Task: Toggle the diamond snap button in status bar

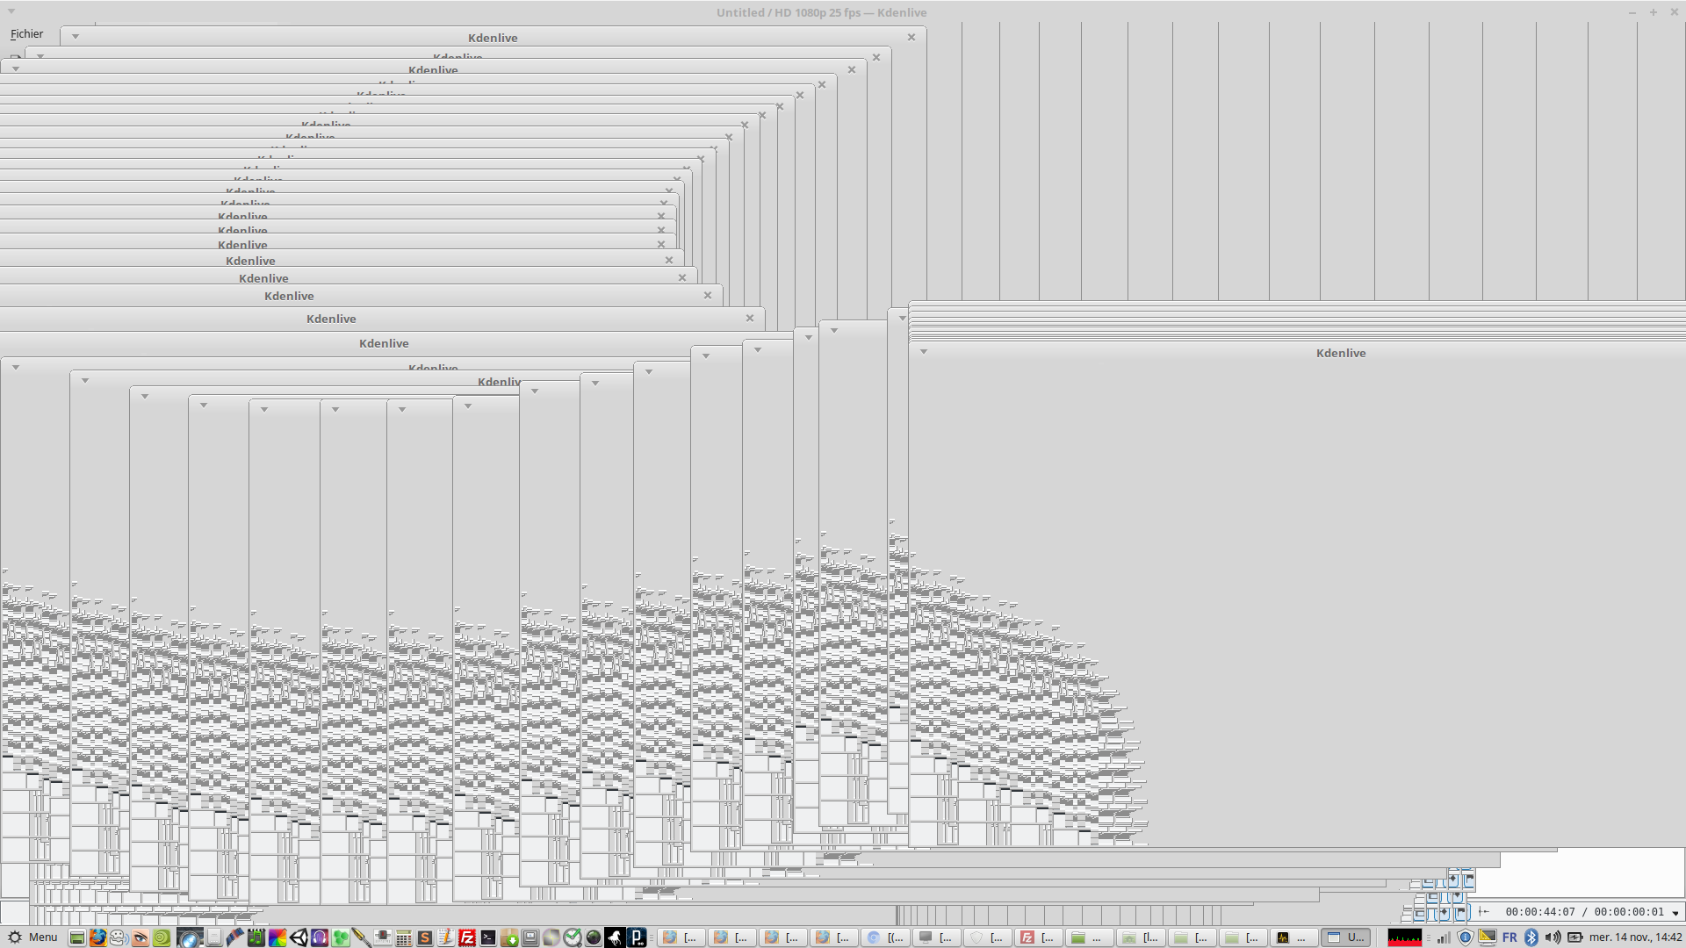Action: [1445, 912]
